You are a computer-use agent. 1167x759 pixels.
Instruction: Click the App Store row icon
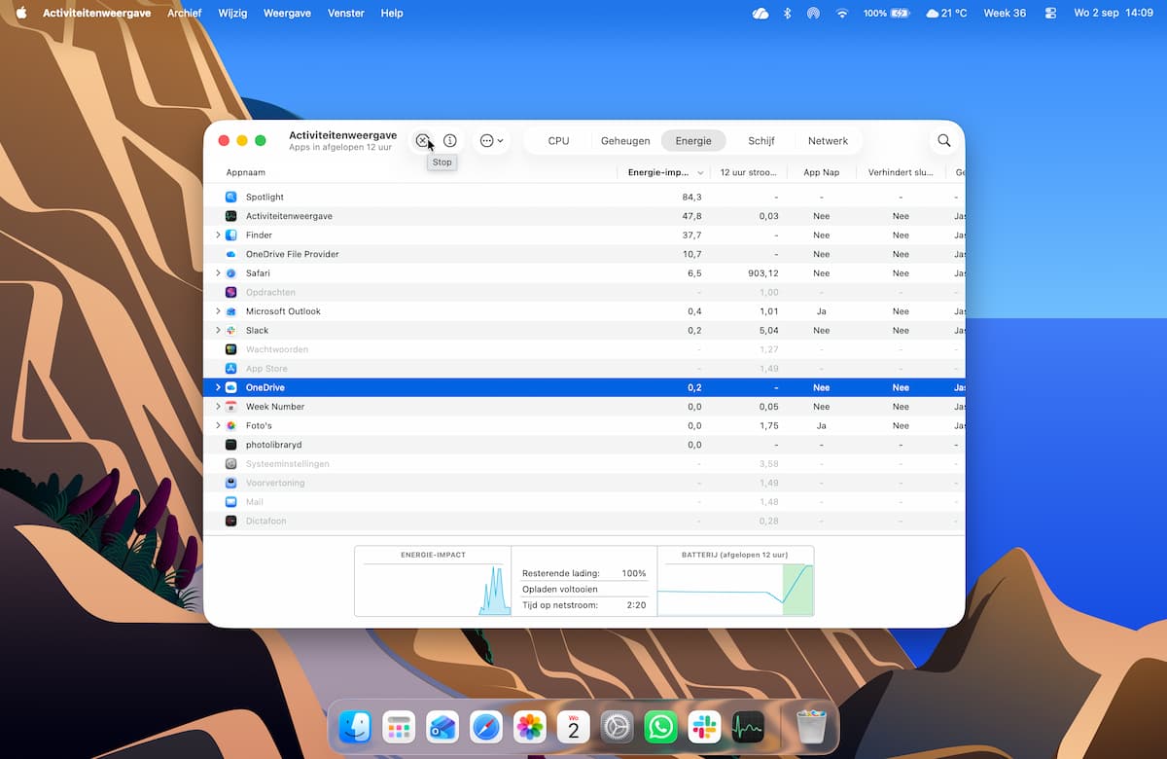(x=231, y=368)
